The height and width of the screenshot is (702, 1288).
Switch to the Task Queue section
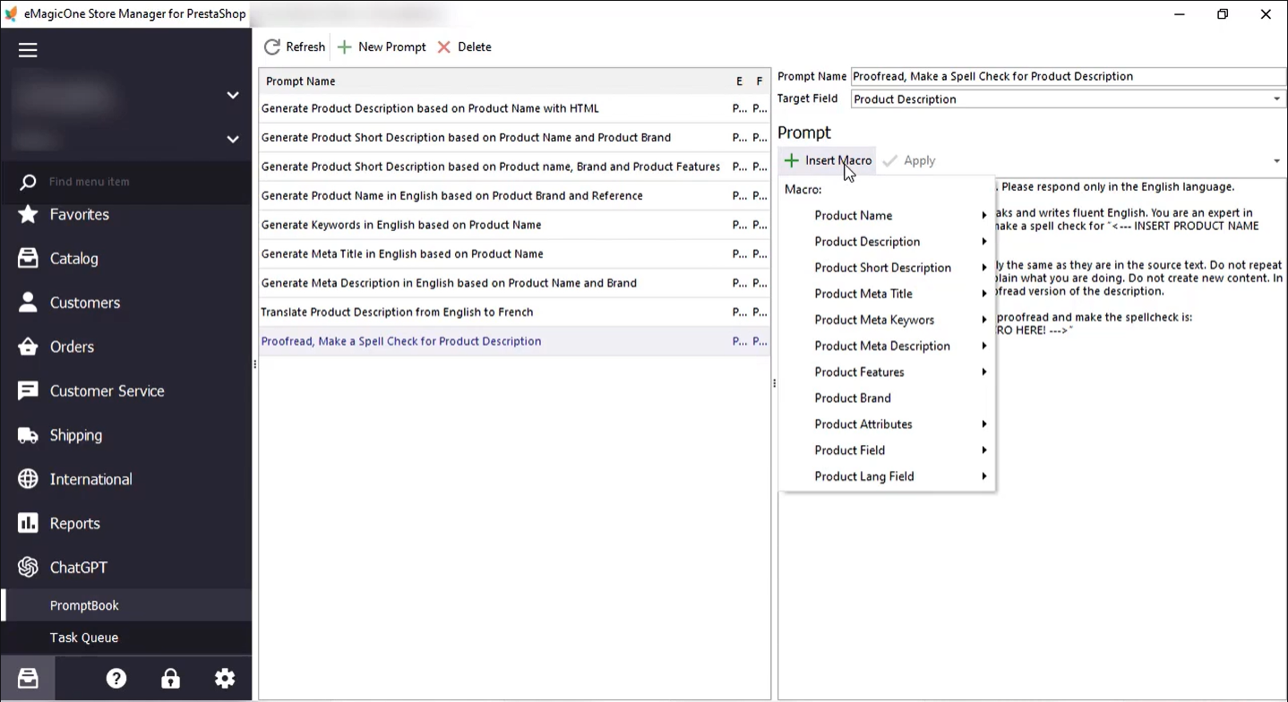pos(84,638)
